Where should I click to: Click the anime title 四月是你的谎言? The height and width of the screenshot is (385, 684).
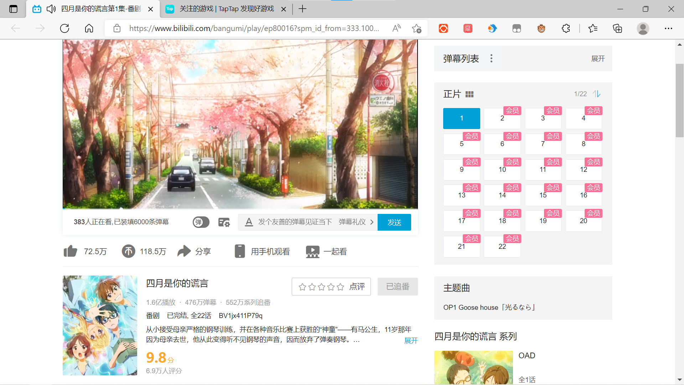click(177, 283)
